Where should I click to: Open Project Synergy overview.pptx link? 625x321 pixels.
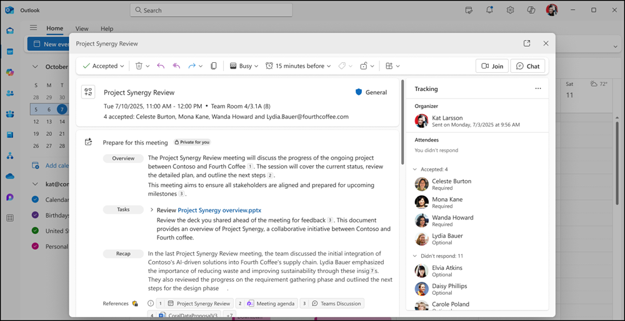tap(219, 210)
